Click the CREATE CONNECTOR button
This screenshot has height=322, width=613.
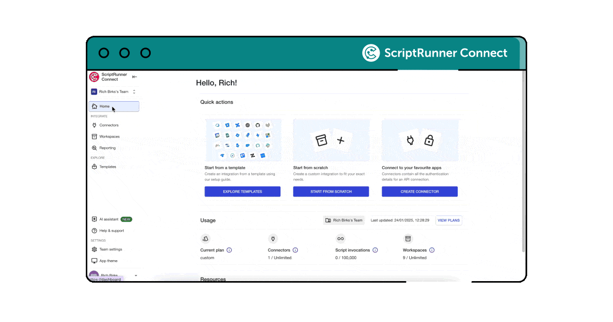pyautogui.click(x=419, y=192)
